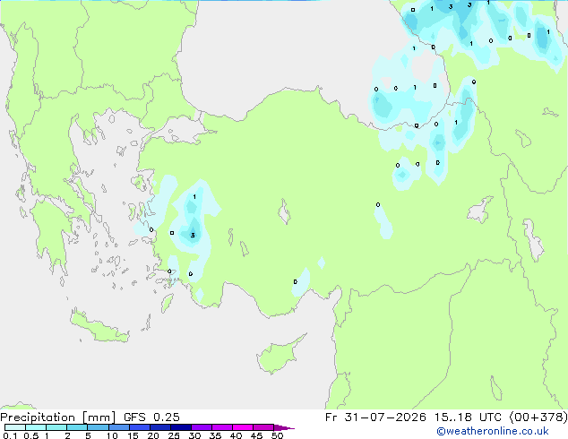Screen dimensions: 568x439
Task: Click the legend swatch between 10 and 15
Action: [x=118, y=427]
